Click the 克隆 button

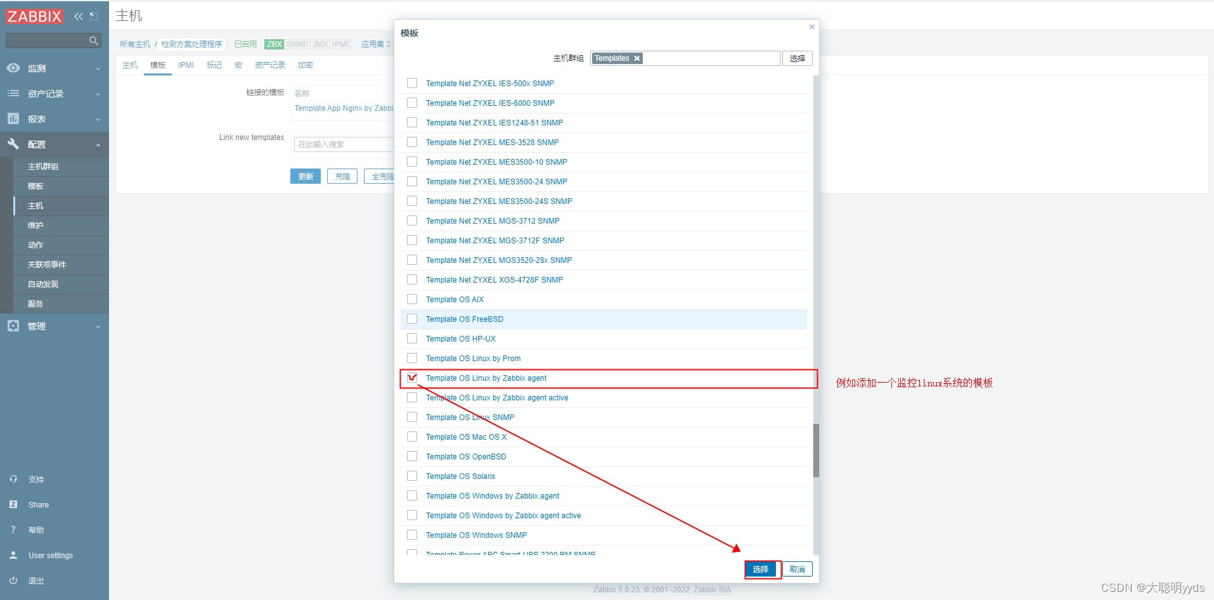(x=342, y=176)
